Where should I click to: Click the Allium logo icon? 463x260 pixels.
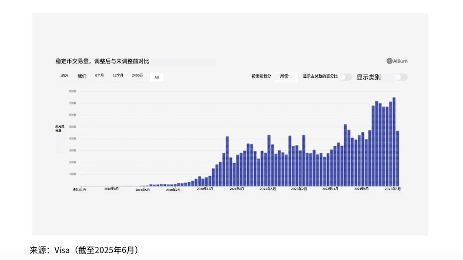point(389,61)
